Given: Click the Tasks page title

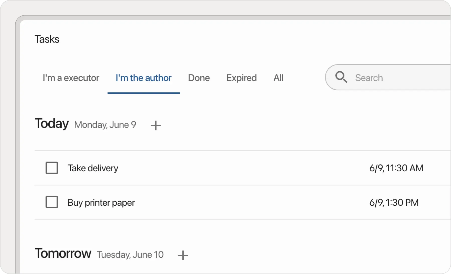Looking at the screenshot, I should pos(47,39).
